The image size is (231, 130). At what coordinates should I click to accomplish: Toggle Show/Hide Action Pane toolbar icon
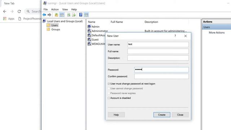86,15
